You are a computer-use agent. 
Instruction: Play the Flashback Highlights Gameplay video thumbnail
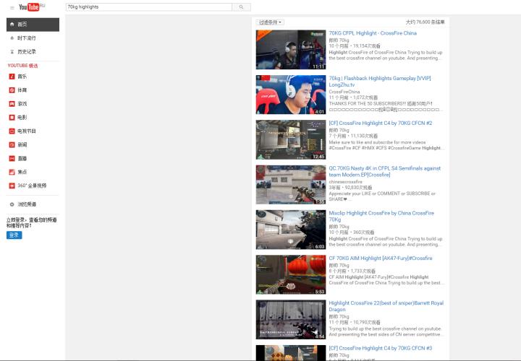(291, 95)
